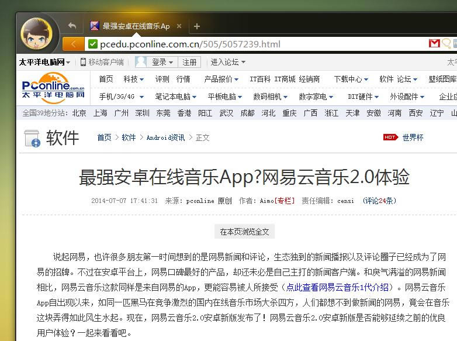457x341 pixels.
Task: Open 评论24条 comments link
Action: click(x=379, y=201)
